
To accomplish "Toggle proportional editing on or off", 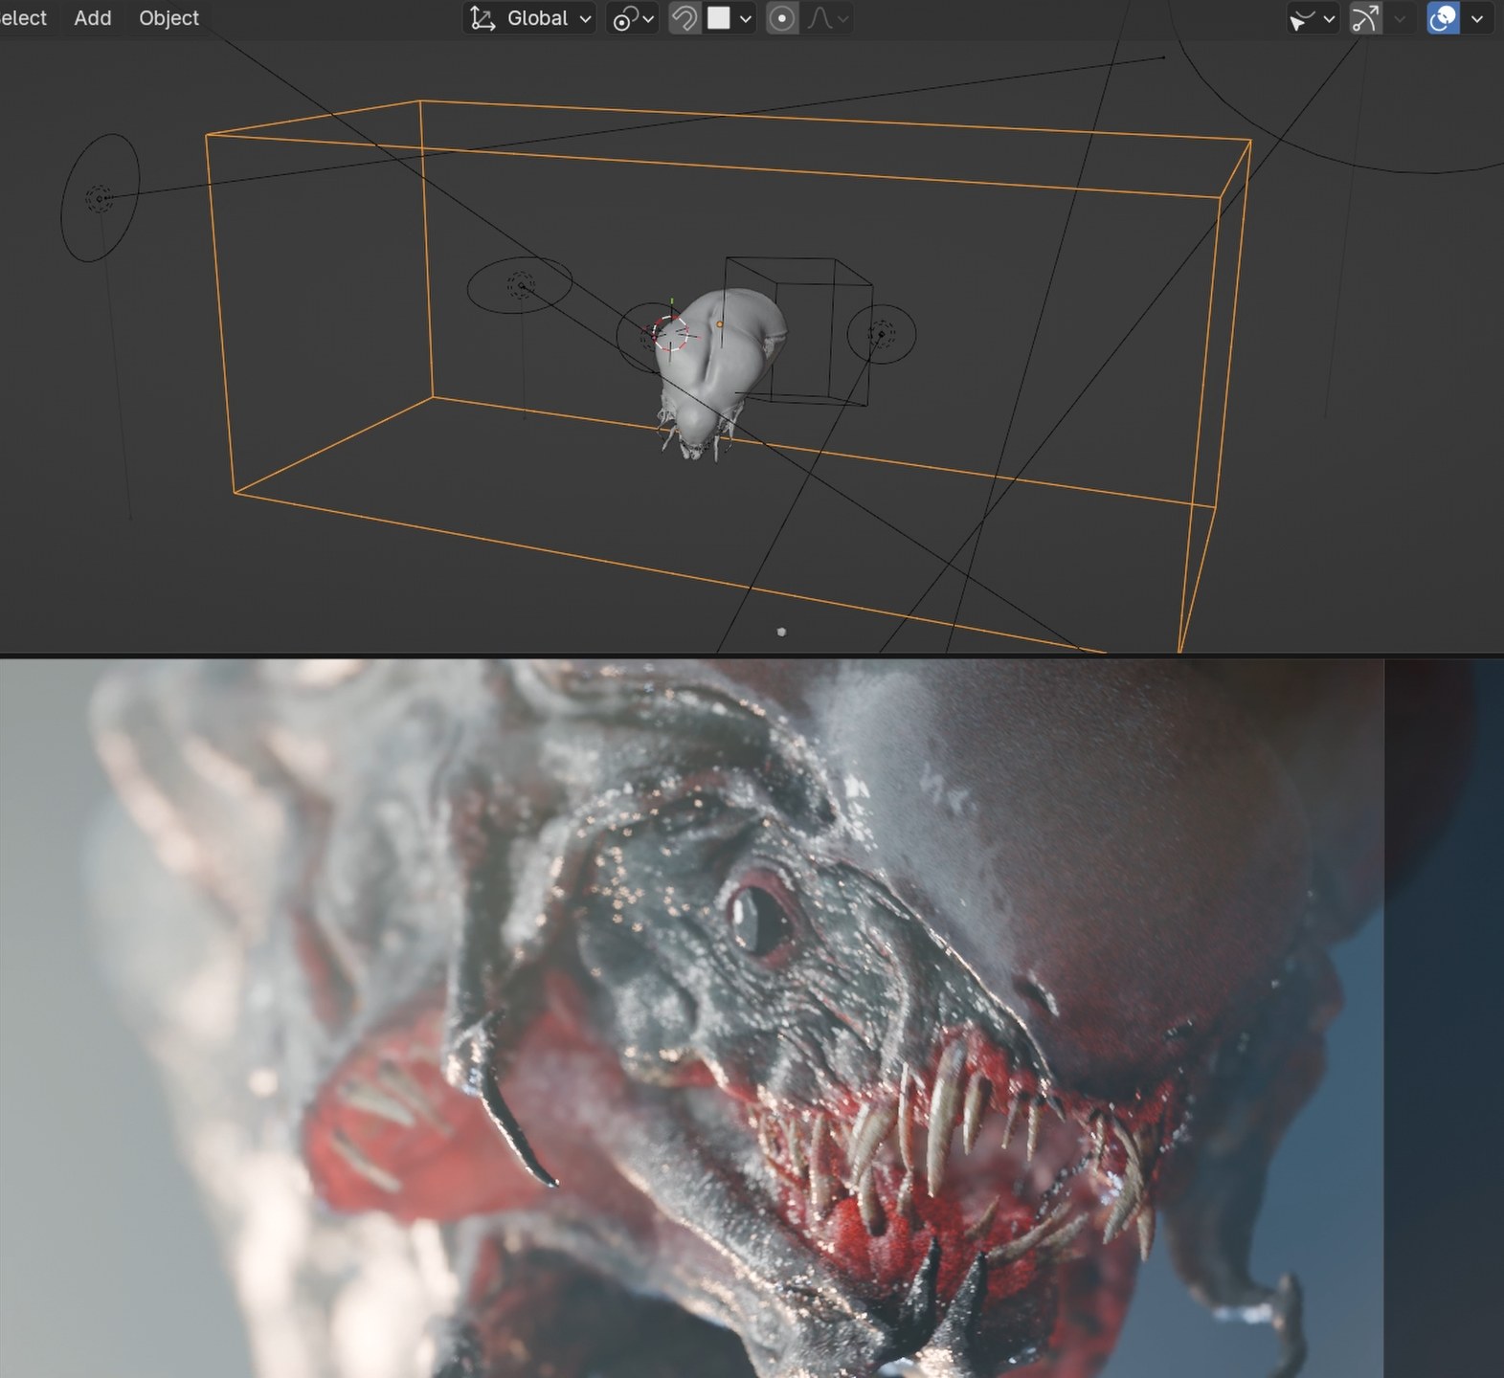I will 782,19.
